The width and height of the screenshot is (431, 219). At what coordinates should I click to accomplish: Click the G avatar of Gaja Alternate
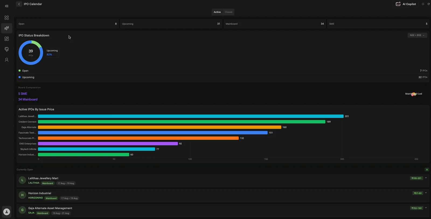point(22,210)
